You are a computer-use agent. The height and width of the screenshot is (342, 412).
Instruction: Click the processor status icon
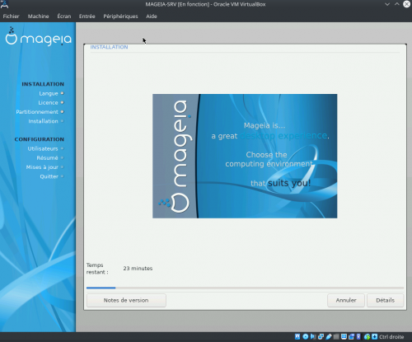[358, 336]
